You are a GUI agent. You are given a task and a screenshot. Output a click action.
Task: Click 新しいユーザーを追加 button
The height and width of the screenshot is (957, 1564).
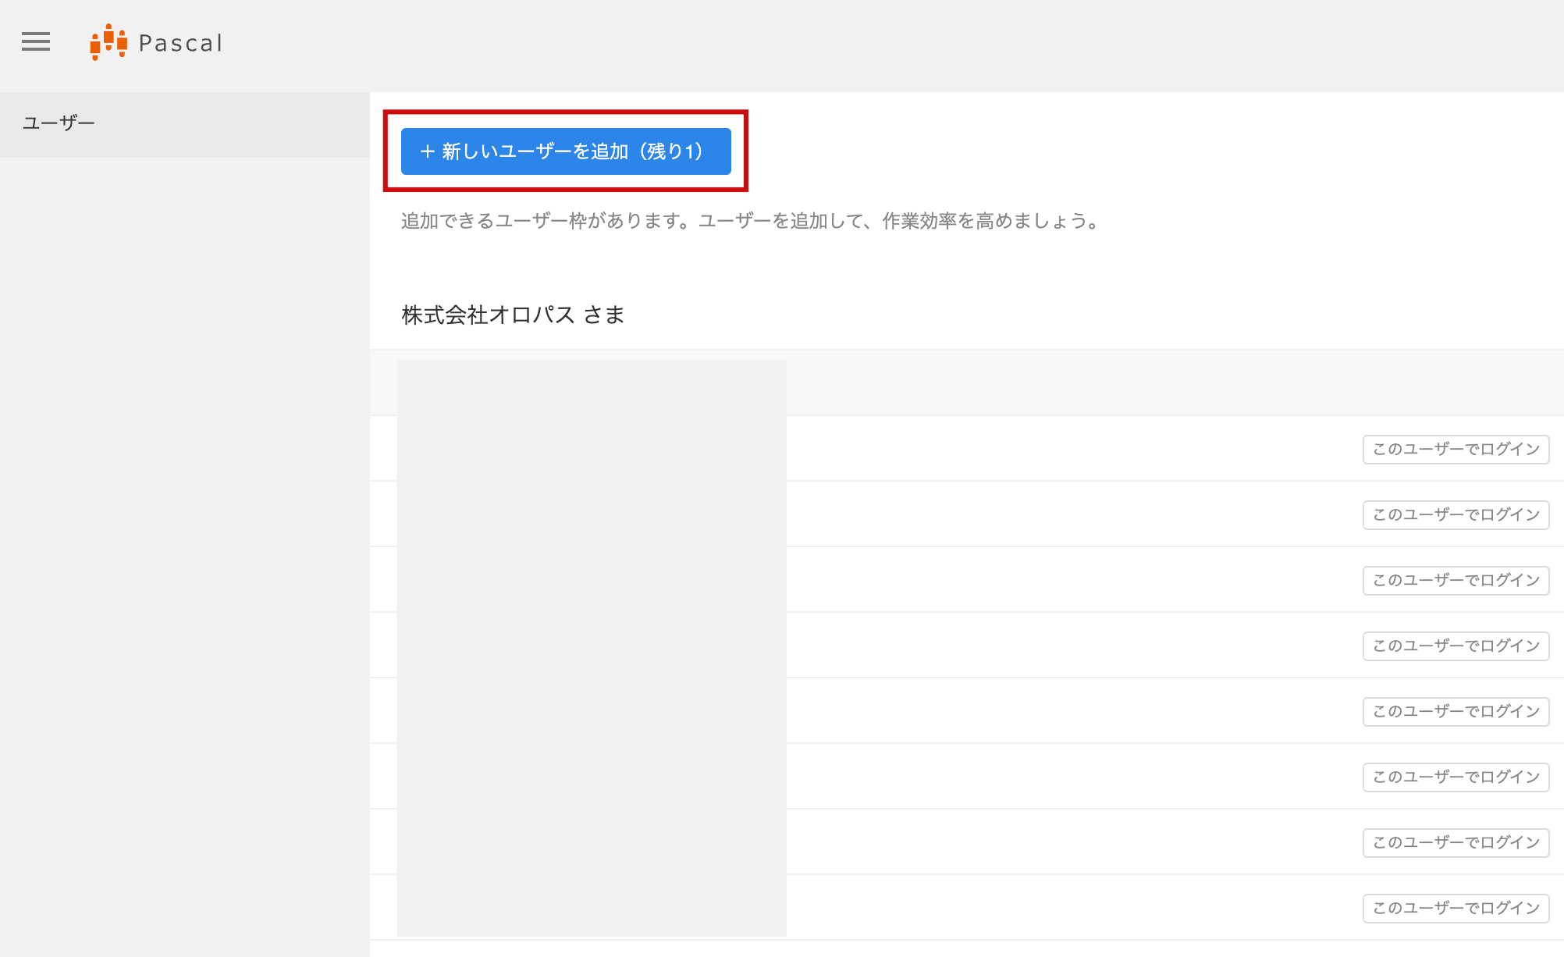(x=566, y=151)
